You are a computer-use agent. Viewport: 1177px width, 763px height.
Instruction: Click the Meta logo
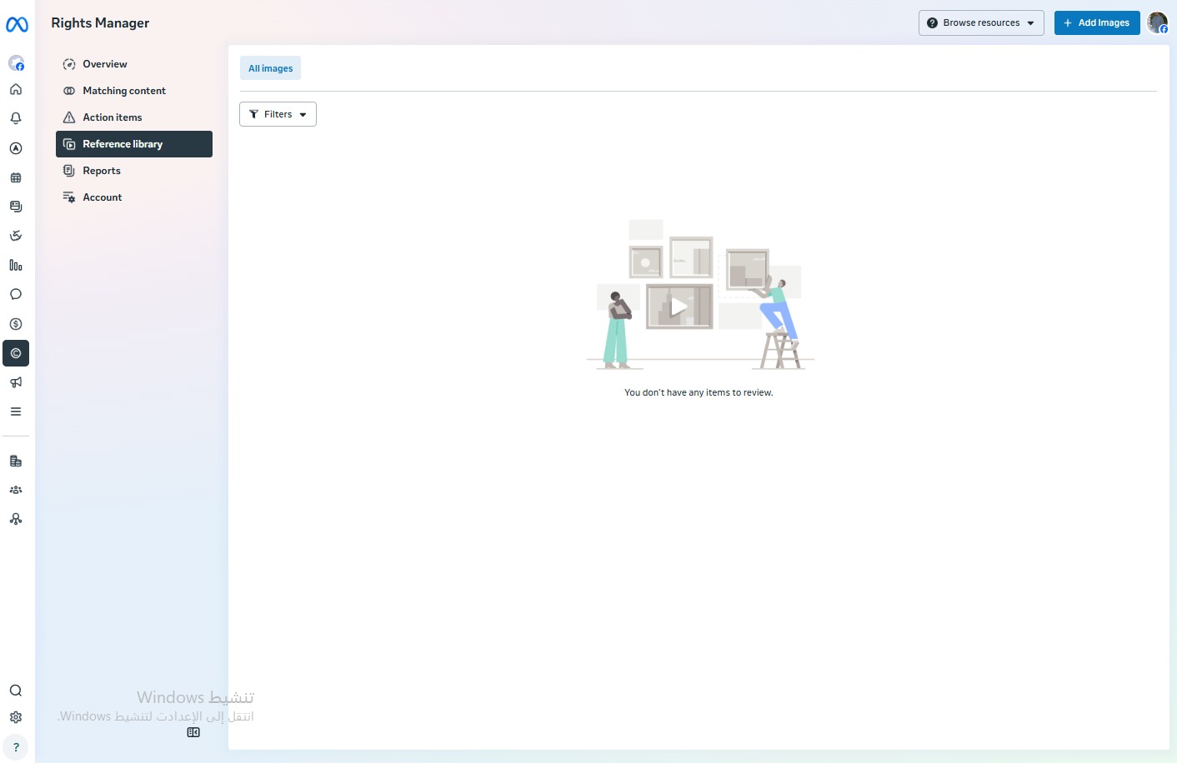[x=17, y=25]
